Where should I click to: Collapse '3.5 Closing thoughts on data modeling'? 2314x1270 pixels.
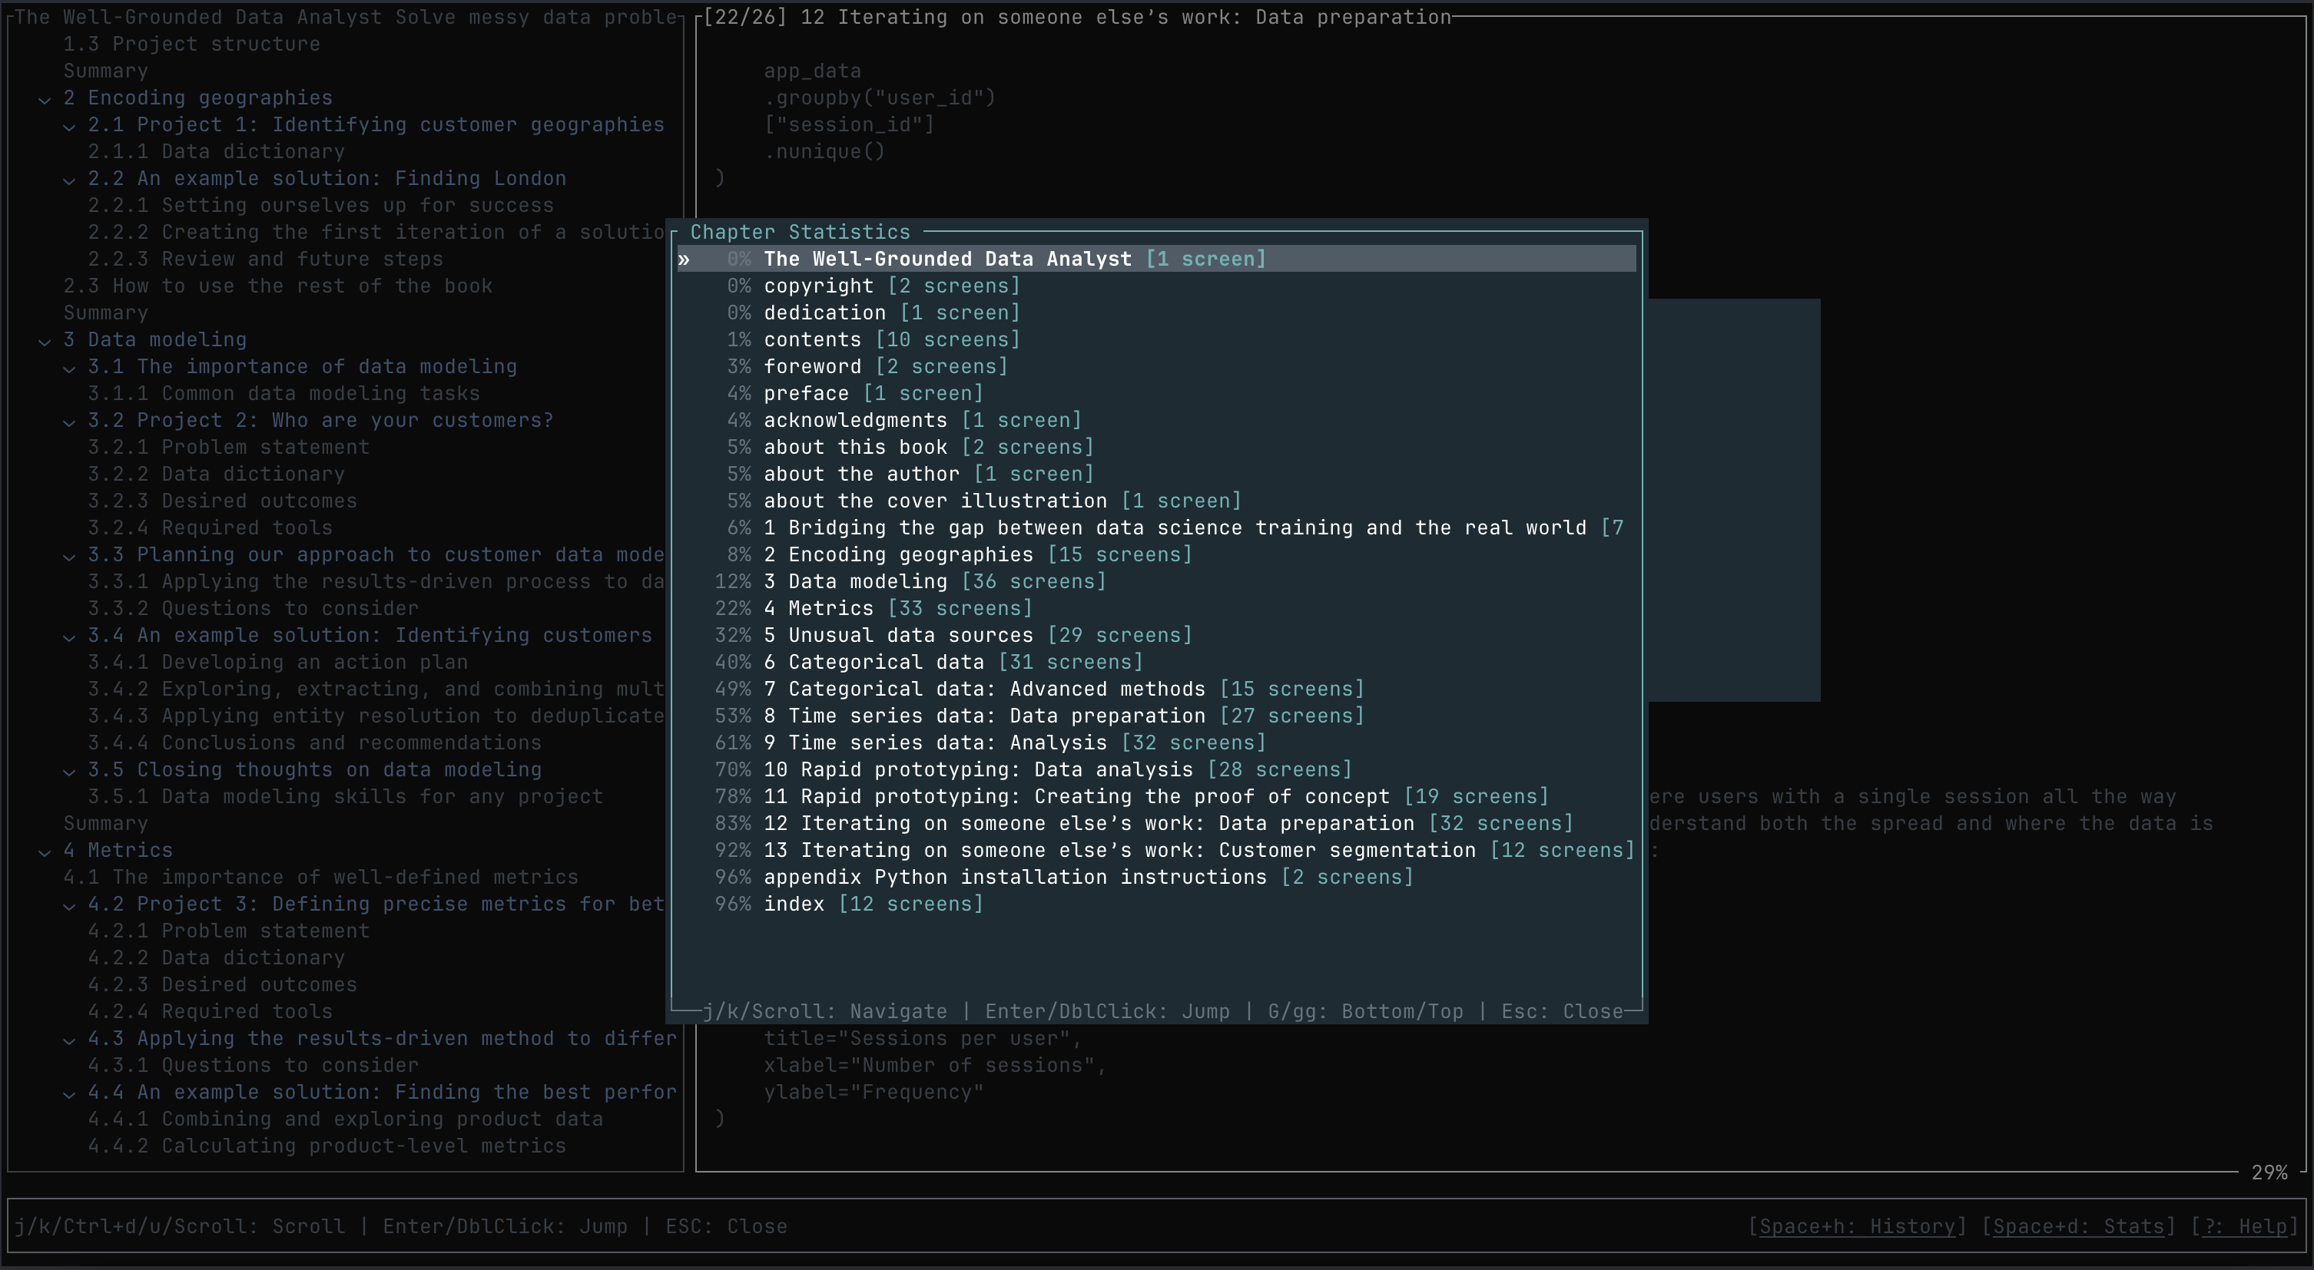(x=69, y=771)
